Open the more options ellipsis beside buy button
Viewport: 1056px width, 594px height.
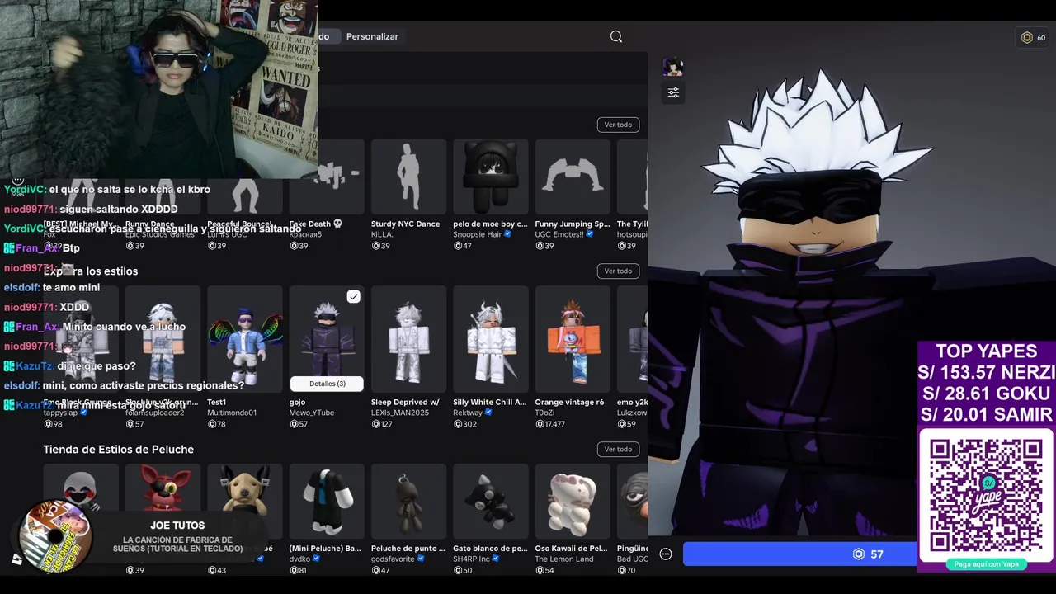pos(666,554)
